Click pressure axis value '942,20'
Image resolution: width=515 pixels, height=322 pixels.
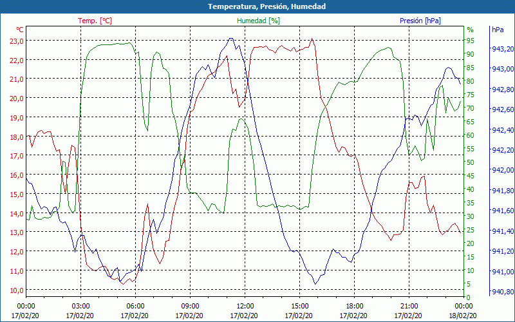(x=503, y=150)
